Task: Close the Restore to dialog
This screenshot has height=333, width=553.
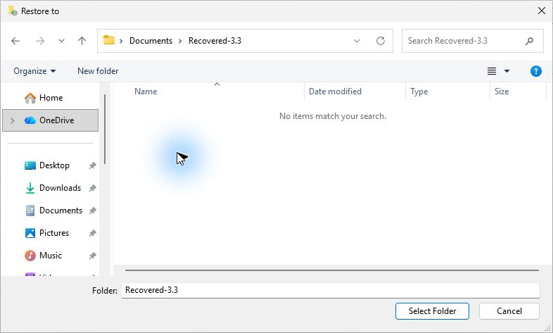Action: coord(542,11)
